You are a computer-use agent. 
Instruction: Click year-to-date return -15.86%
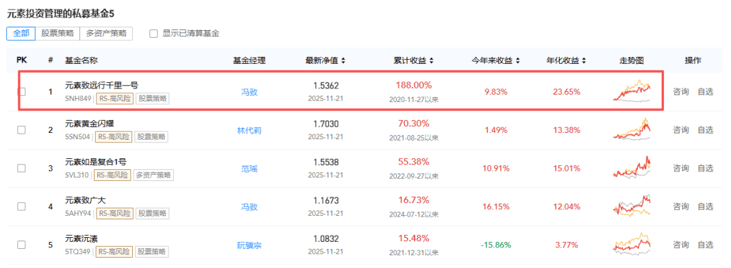tap(495, 245)
